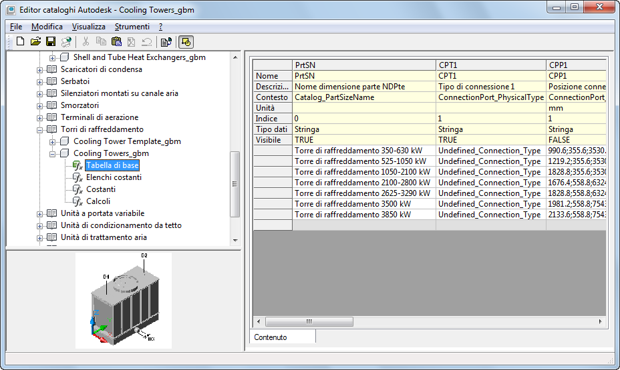Click FALSE cell in Visibile row

point(577,140)
